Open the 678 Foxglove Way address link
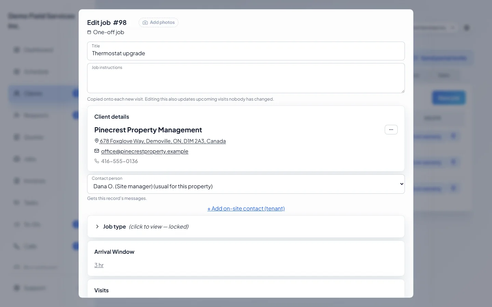The height and width of the screenshot is (307, 492). 163,141
